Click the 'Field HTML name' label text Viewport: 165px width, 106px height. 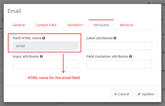pyautogui.click(x=27, y=38)
